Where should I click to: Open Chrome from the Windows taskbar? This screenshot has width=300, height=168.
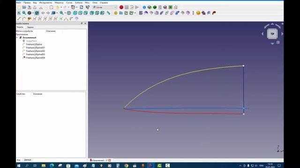pyautogui.click(x=126, y=166)
